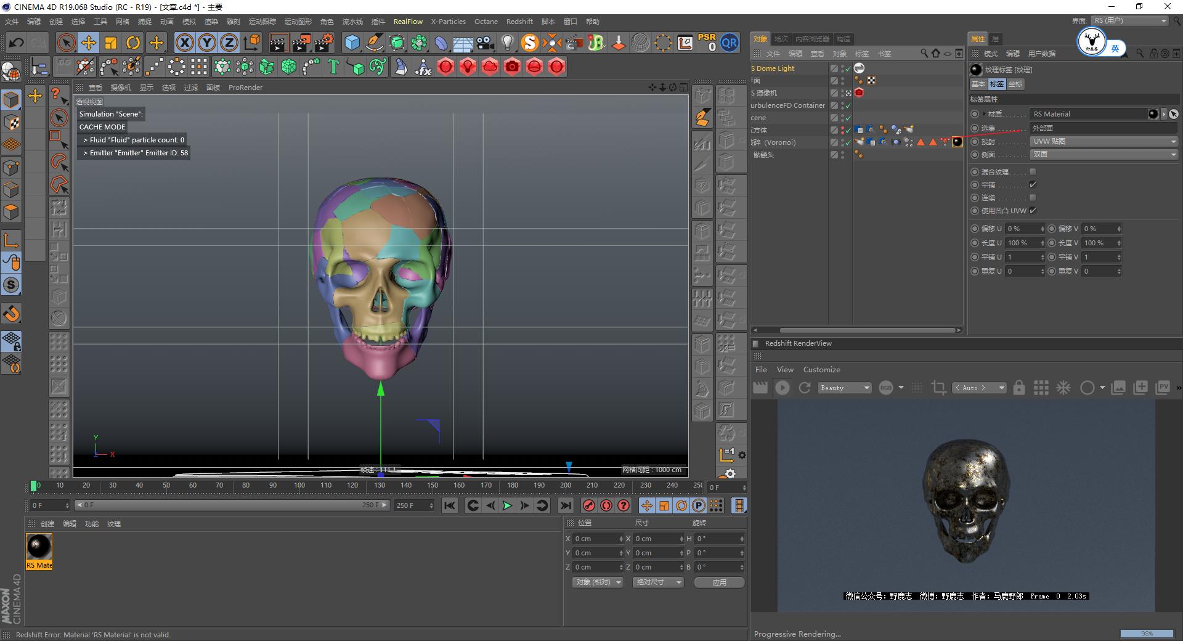Click the render to Picture Viewer camera icon
This screenshot has width=1183, height=641.
coord(300,43)
